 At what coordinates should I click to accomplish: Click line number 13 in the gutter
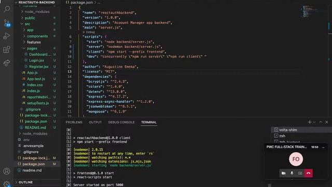pyautogui.click(x=70, y=72)
